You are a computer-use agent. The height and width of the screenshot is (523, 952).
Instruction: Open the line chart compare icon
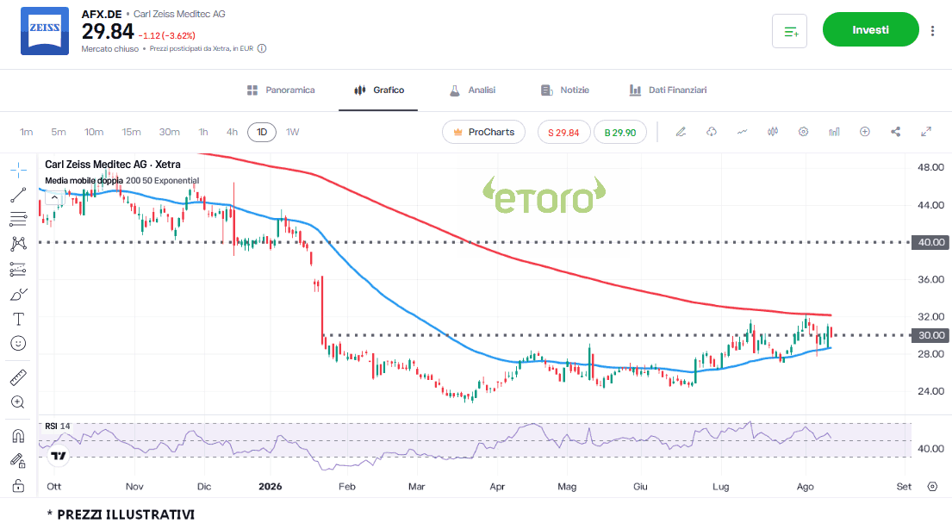click(742, 132)
